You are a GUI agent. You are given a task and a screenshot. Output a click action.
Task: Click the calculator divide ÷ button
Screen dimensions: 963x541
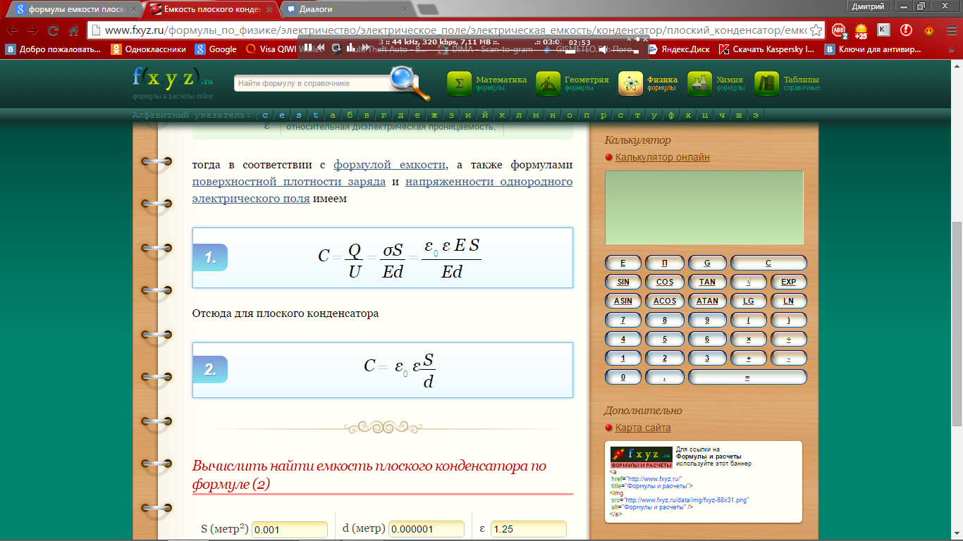pyautogui.click(x=789, y=339)
